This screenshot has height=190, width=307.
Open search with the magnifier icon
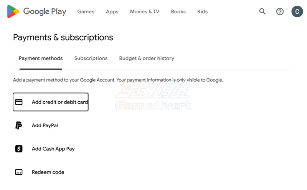(262, 11)
